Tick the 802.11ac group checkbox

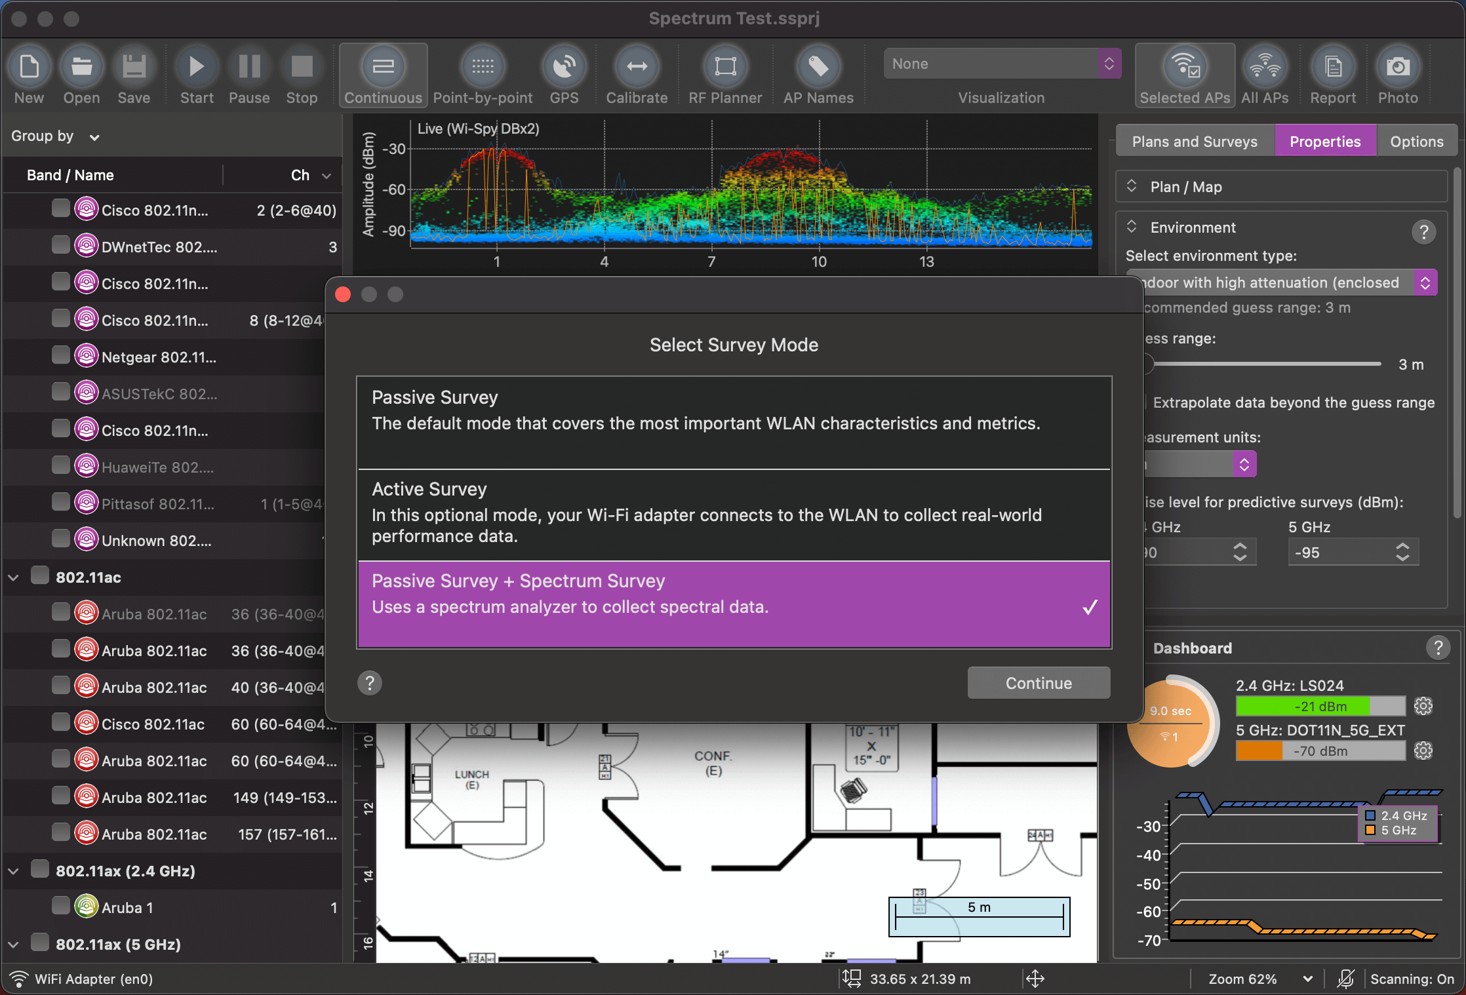point(39,576)
